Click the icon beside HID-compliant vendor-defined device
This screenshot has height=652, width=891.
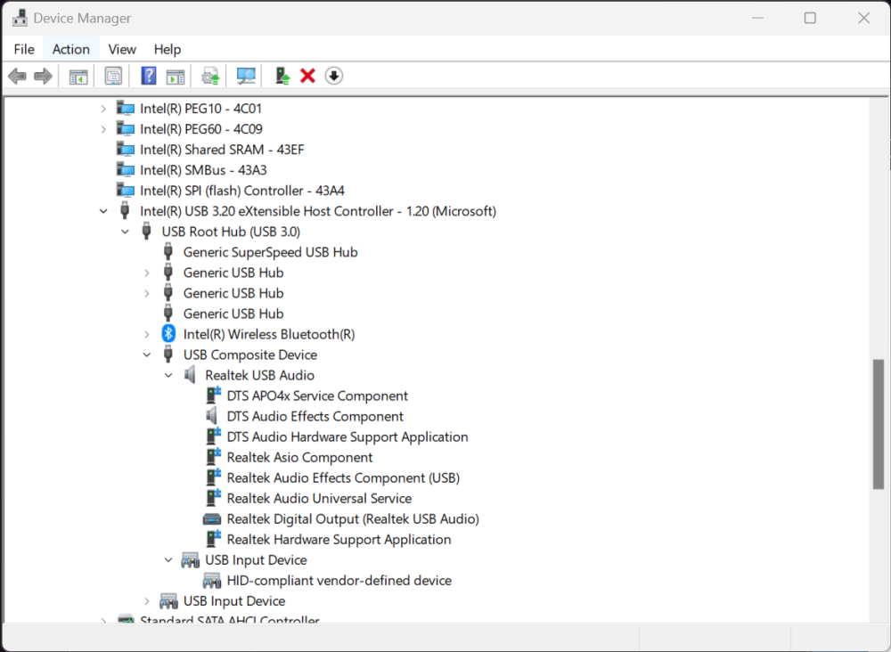click(x=212, y=581)
